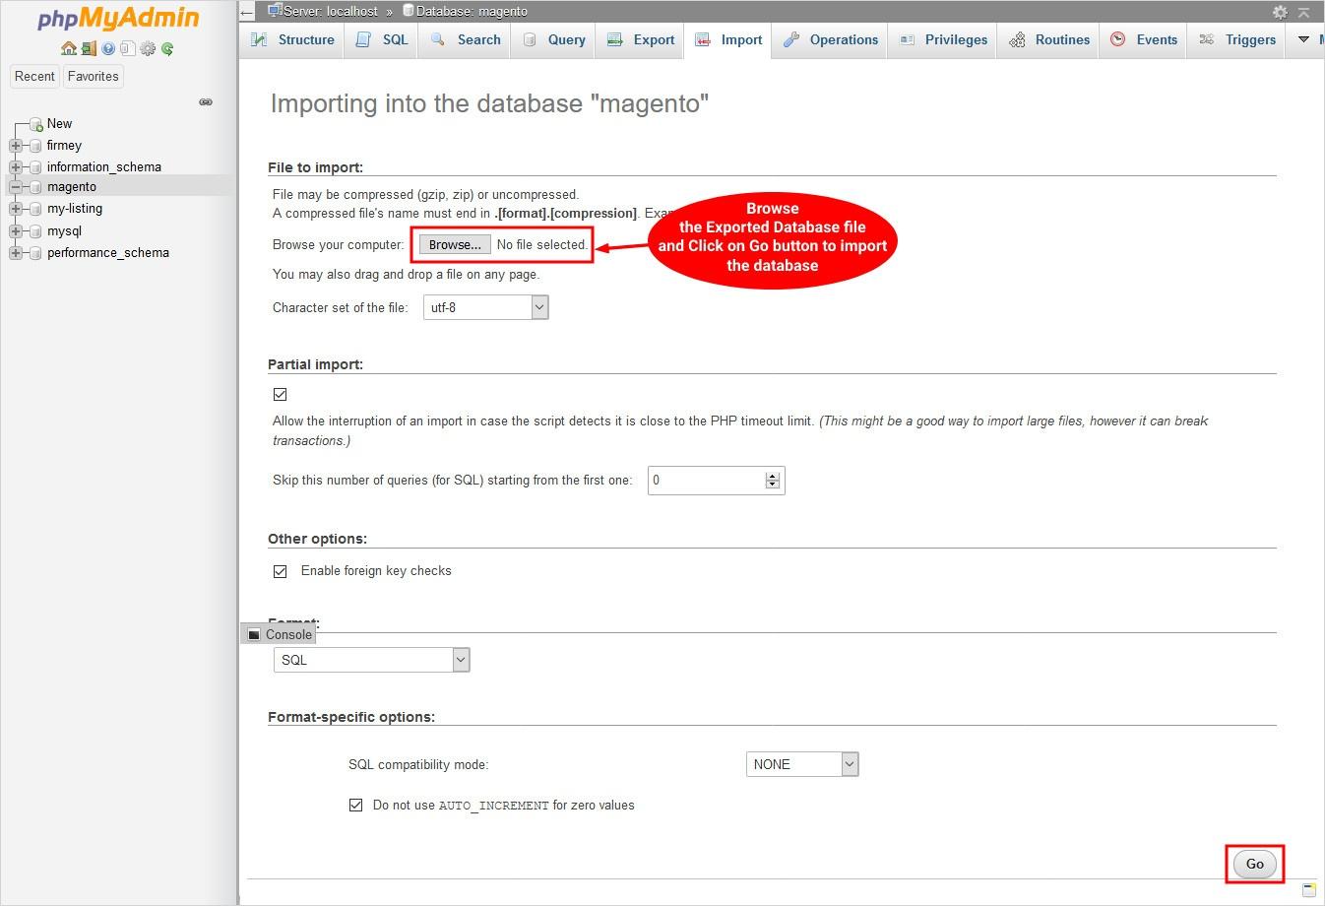Click the bookmark icon at bottom right corner
The width and height of the screenshot is (1325, 906).
tap(1309, 889)
